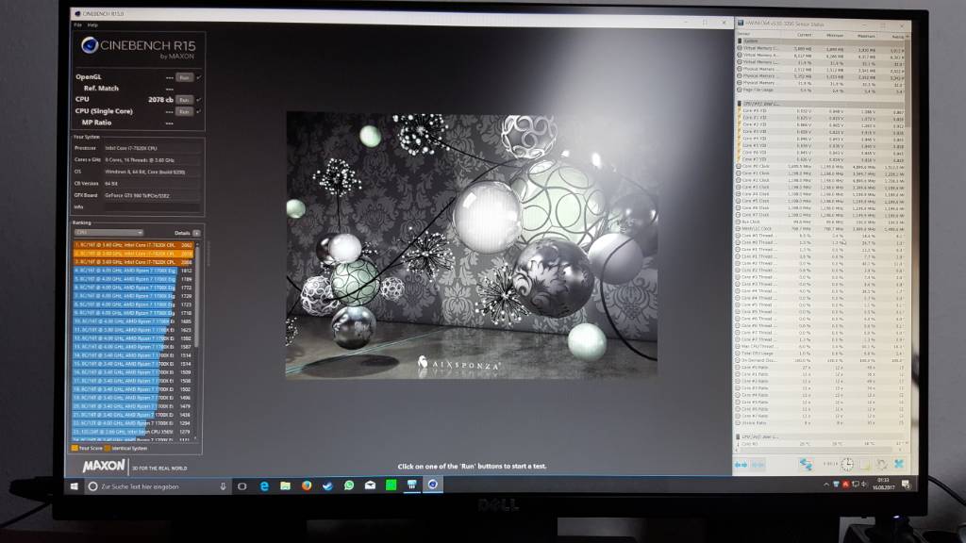Open the Help menu in Cinebench
Image resolution: width=966 pixels, height=543 pixels.
tap(92, 25)
